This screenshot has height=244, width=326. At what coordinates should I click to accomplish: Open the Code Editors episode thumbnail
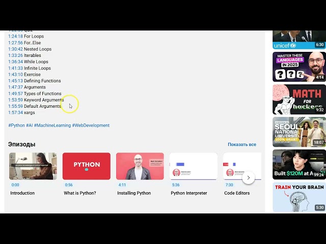242,166
